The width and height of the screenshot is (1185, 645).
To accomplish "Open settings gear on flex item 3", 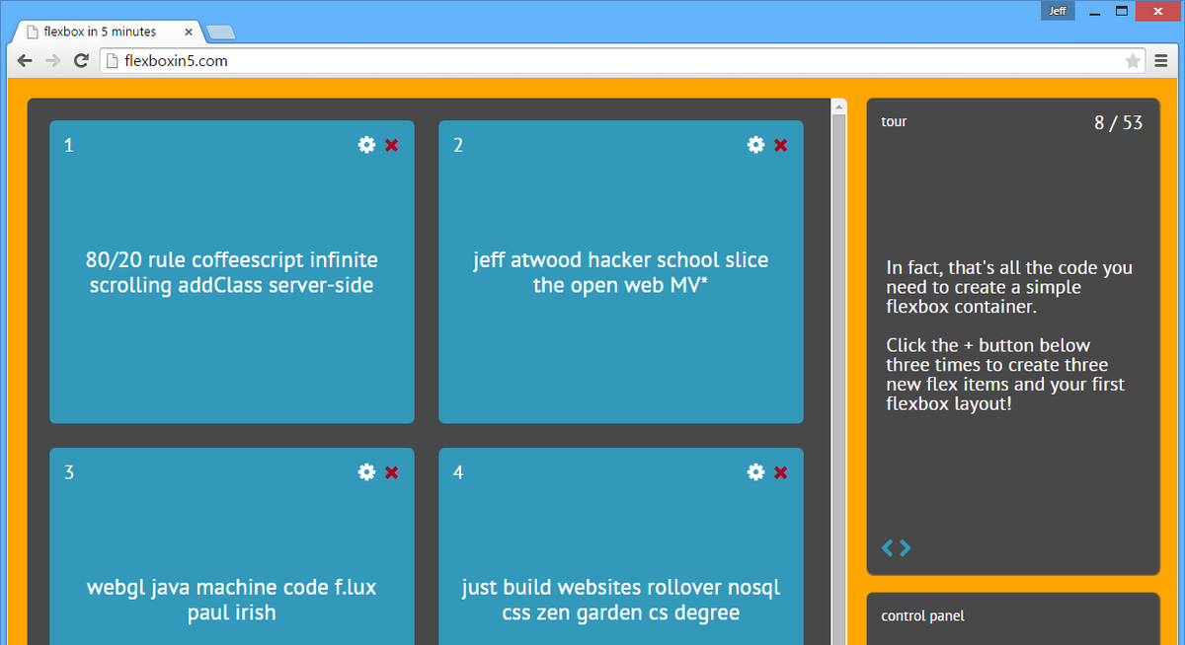I will coord(366,472).
